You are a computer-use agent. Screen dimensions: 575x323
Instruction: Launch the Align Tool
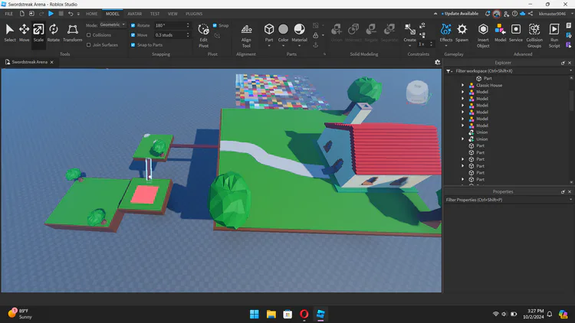[246, 35]
